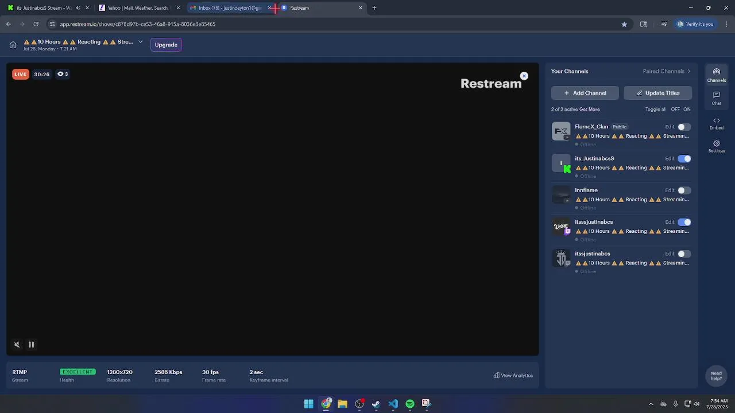
Task: Show hidden system tray icons
Action: pos(651,404)
